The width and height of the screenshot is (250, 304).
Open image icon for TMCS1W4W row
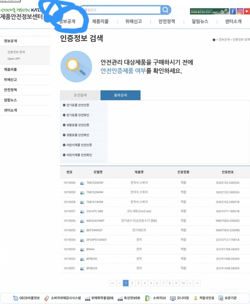tap(82, 202)
